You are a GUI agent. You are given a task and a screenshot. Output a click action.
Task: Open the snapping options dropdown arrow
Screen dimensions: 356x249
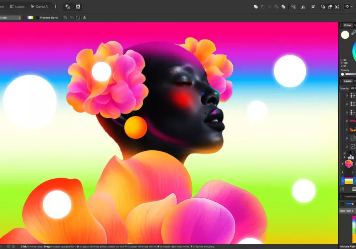point(352,7)
